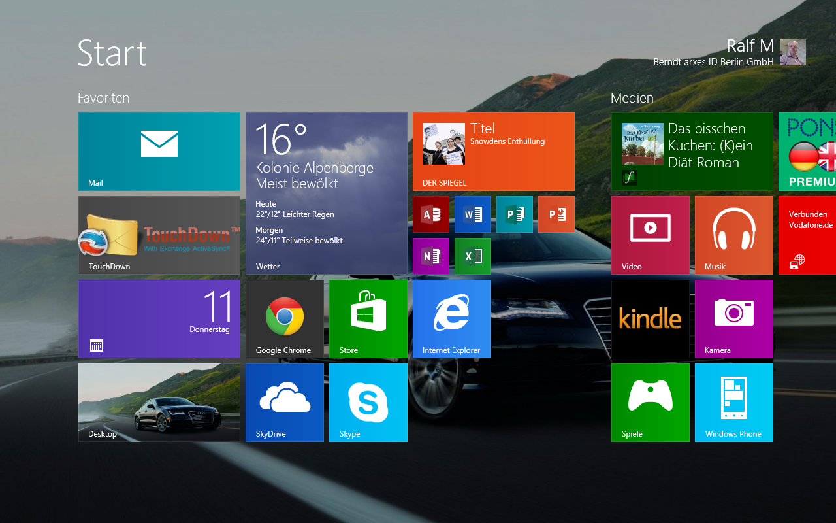Open the DER SPIEGEL news tile
Screen dimensions: 836x523
[x=494, y=152]
